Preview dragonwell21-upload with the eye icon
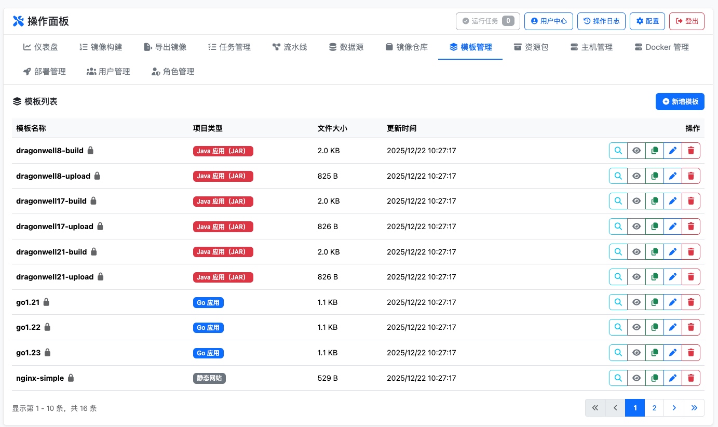The image size is (718, 427). (636, 277)
